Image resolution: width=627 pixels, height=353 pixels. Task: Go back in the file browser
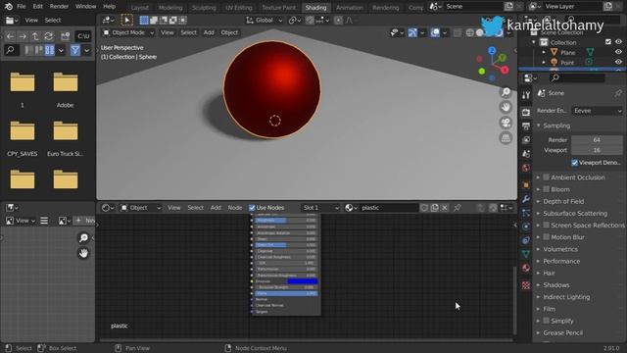point(10,36)
